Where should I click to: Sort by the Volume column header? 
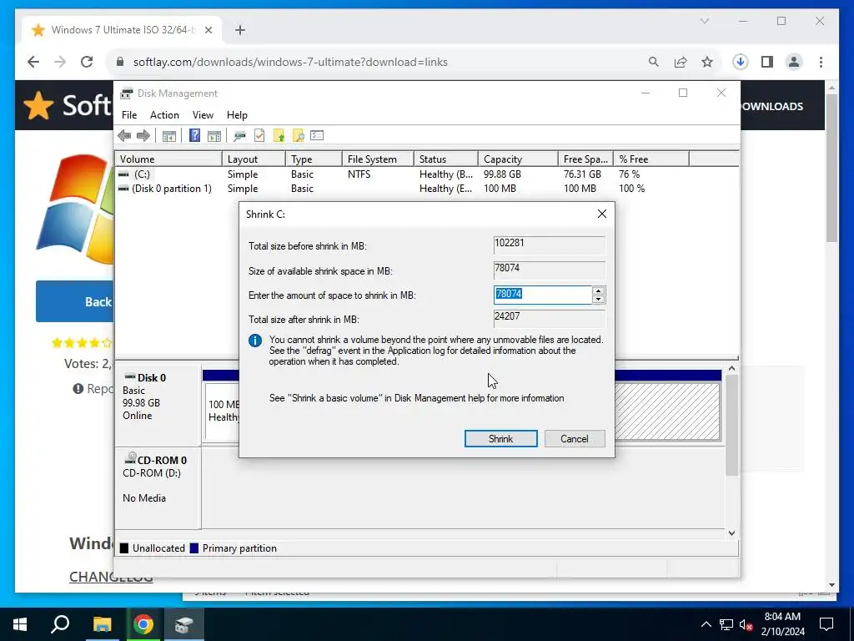168,159
